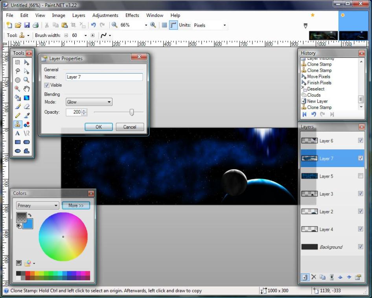Hide the Background layer
372x298 pixels.
pos(361,247)
